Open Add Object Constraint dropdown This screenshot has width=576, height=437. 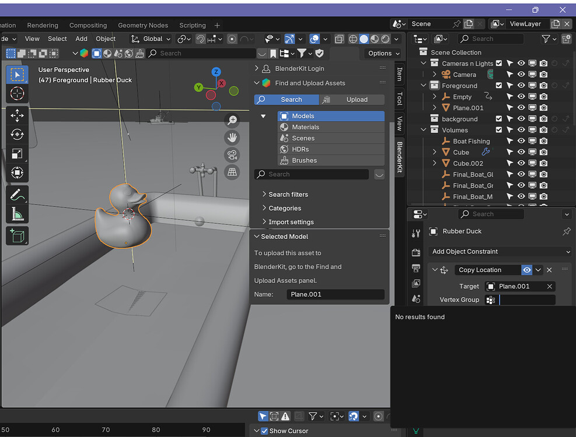point(500,252)
